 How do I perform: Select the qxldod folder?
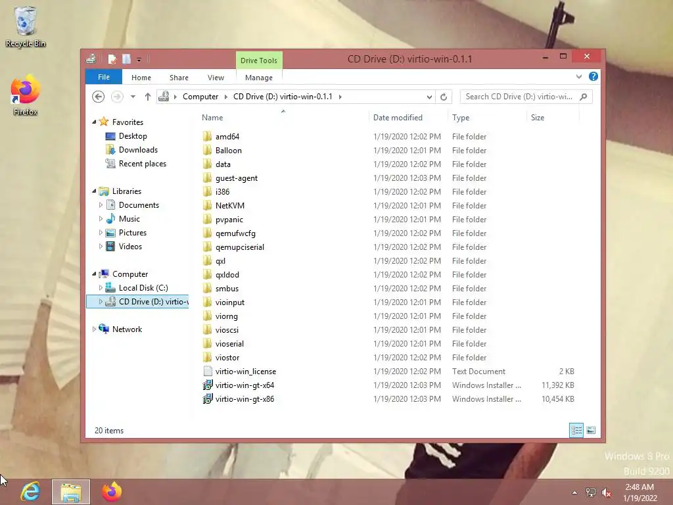coord(227,275)
